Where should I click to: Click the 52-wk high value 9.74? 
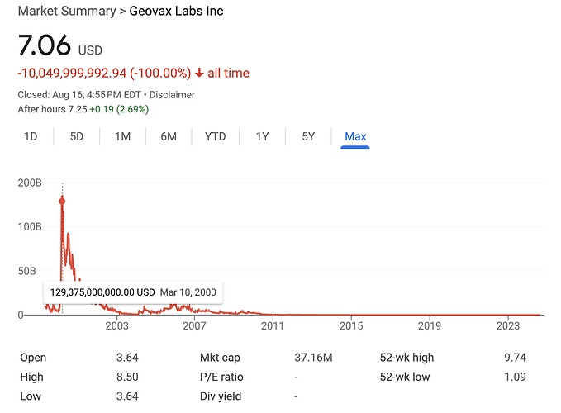pyautogui.click(x=513, y=358)
